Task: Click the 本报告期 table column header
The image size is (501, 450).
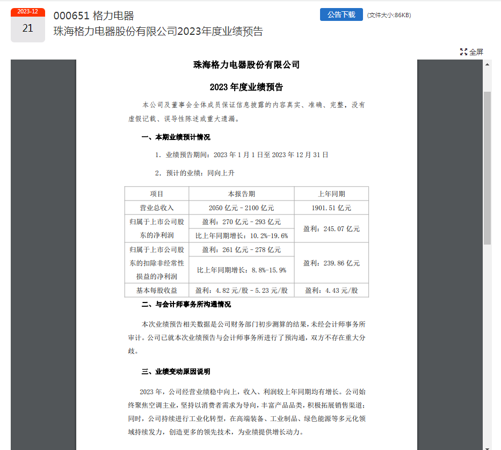Action: point(242,194)
